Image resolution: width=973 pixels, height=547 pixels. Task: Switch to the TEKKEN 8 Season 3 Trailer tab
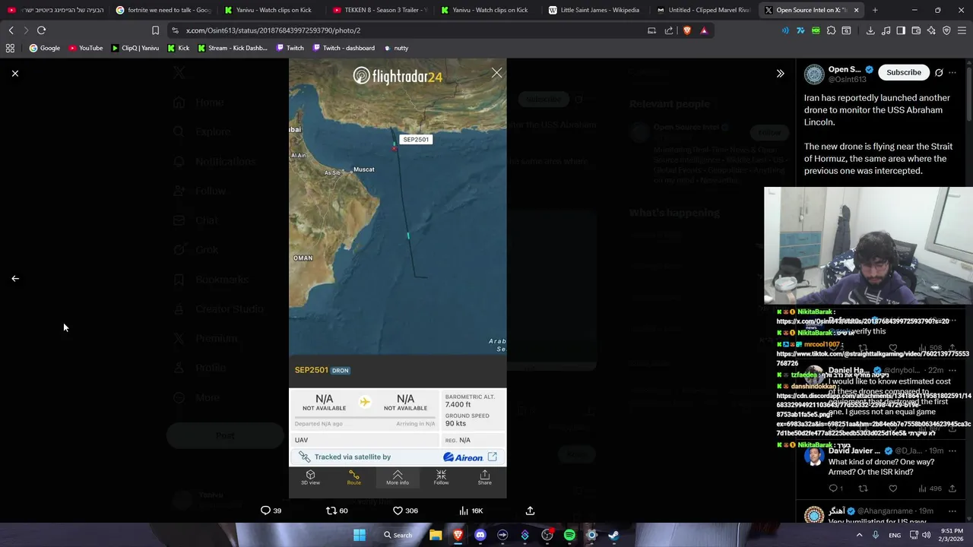[x=380, y=10]
